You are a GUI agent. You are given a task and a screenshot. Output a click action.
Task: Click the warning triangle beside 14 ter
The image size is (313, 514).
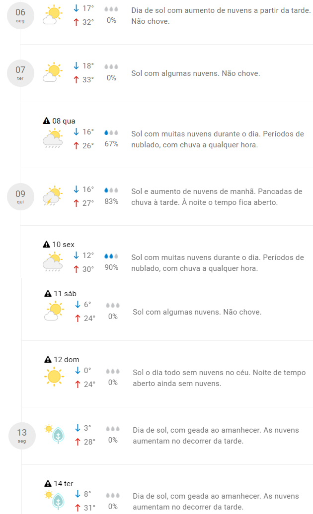click(48, 483)
